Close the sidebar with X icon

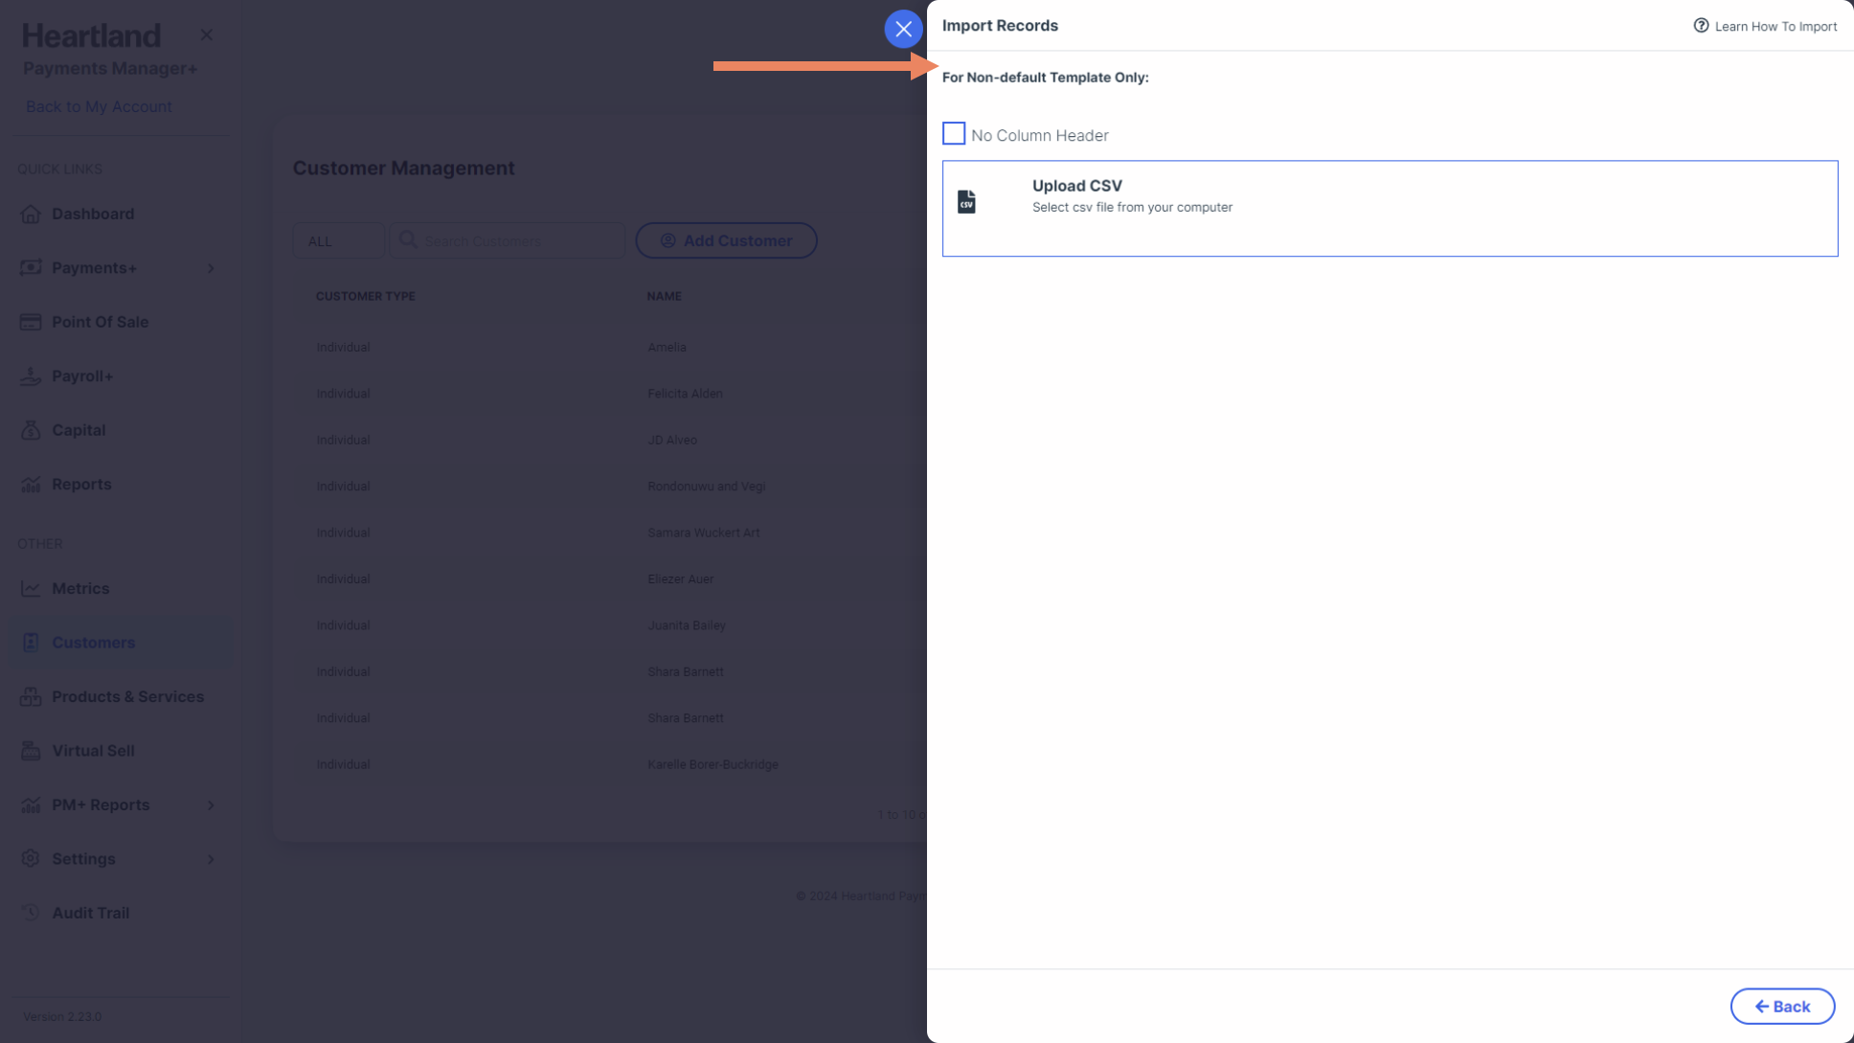click(x=206, y=34)
